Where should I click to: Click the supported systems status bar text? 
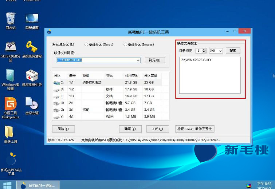151,140
